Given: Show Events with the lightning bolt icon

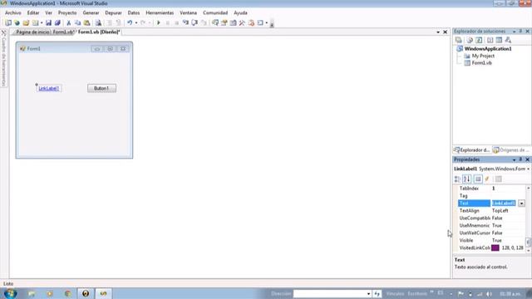Looking at the screenshot, I should [487, 179].
